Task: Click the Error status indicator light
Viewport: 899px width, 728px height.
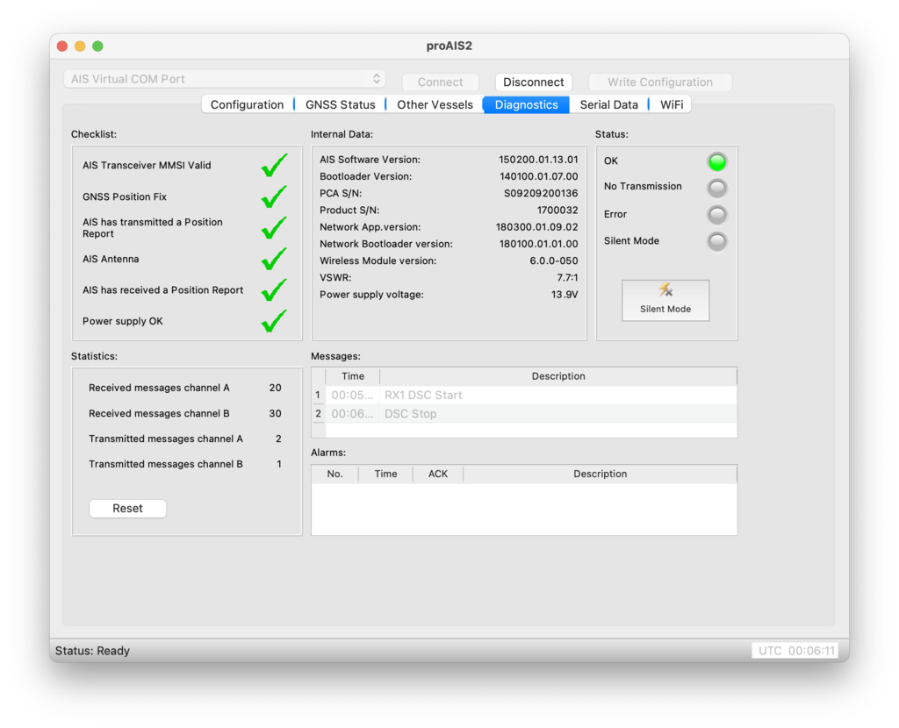Action: click(x=716, y=215)
